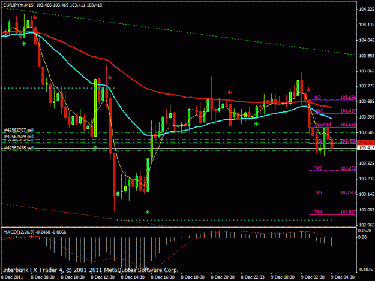This screenshot has height=281, width=375.
Task: Click the 103.143 target price value
Action: point(348,192)
